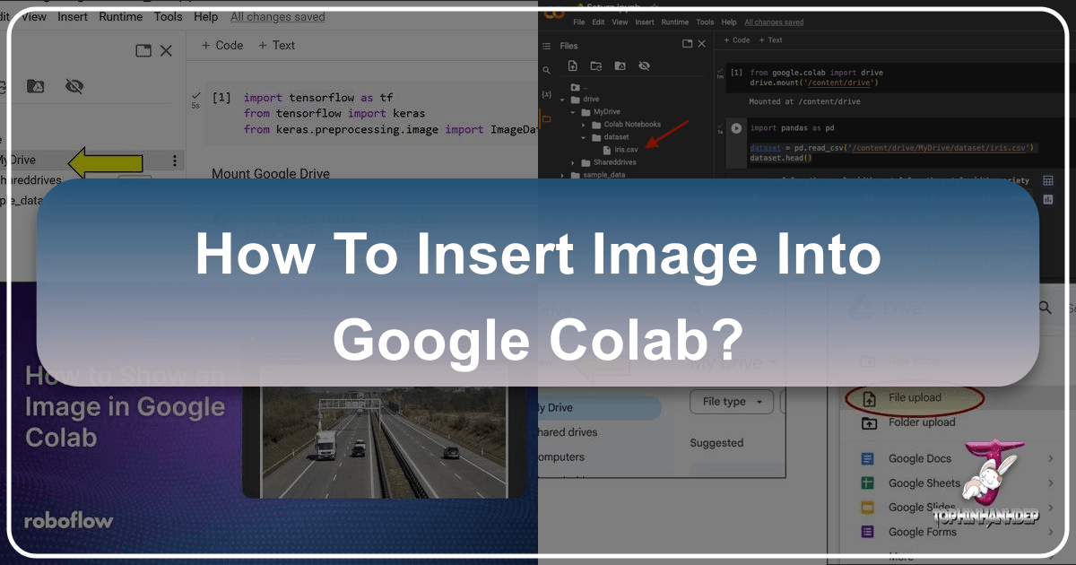Click + Text button in dark notebook
This screenshot has width=1076, height=565.
pyautogui.click(x=769, y=40)
